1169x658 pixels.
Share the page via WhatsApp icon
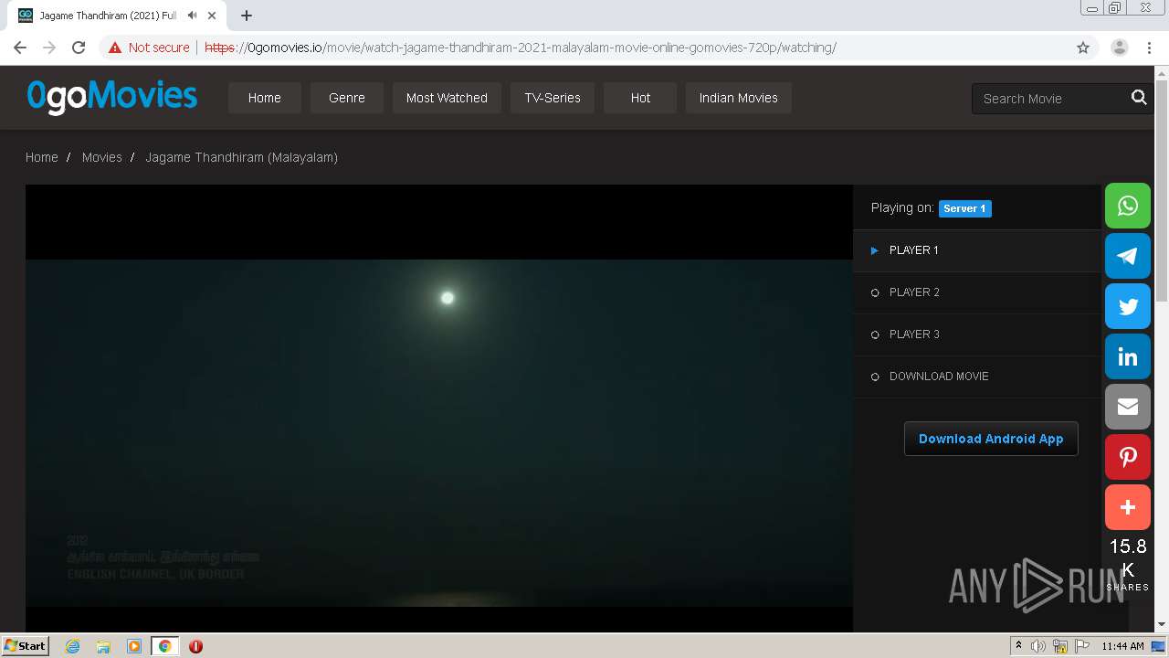tap(1128, 206)
